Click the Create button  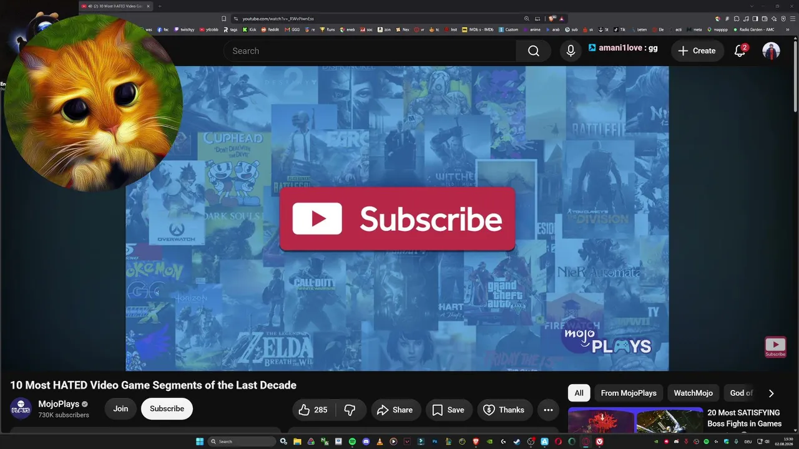point(697,51)
